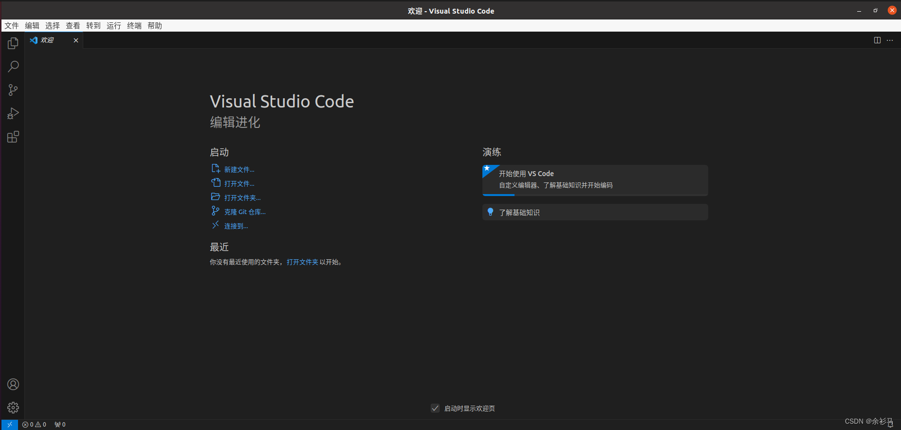901x430 pixels.
Task: Click the ports forwarded status bar entry
Action: tap(60, 425)
